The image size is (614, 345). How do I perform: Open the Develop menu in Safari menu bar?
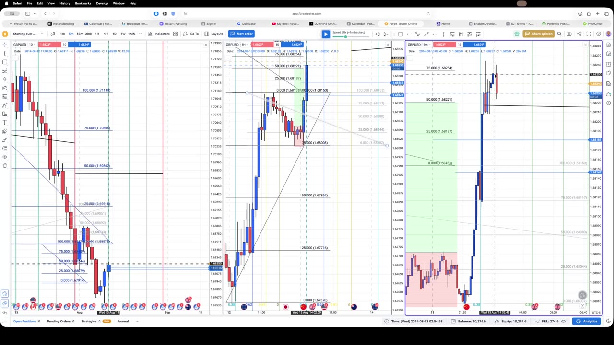102,3
